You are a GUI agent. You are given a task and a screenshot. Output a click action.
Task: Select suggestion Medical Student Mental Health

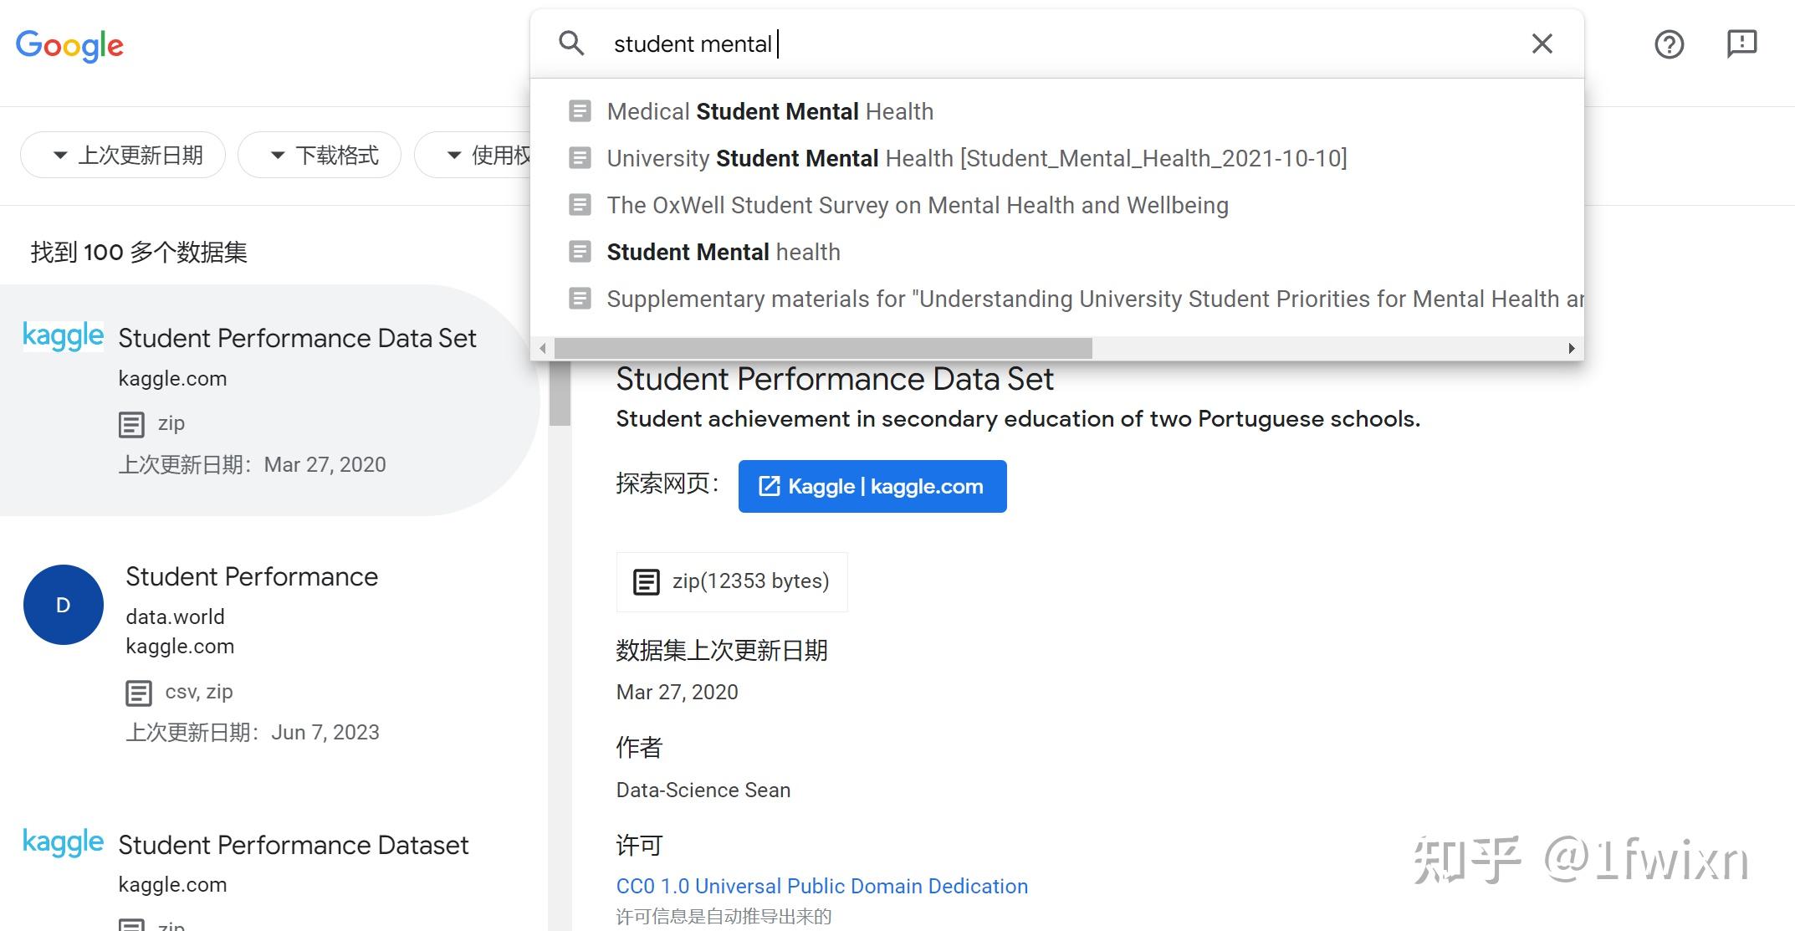[770, 111]
